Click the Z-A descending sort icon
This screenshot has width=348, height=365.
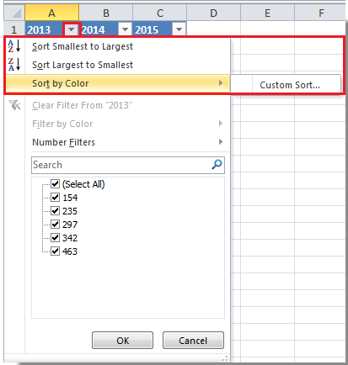click(14, 65)
